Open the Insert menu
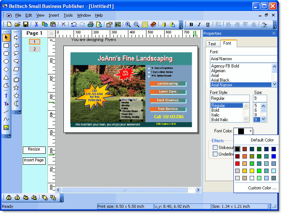This screenshot has width=282, height=214. [54, 15]
